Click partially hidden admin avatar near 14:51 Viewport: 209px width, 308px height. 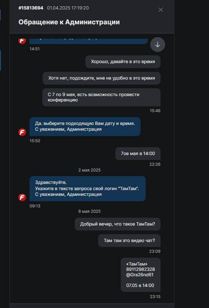click(x=22, y=41)
